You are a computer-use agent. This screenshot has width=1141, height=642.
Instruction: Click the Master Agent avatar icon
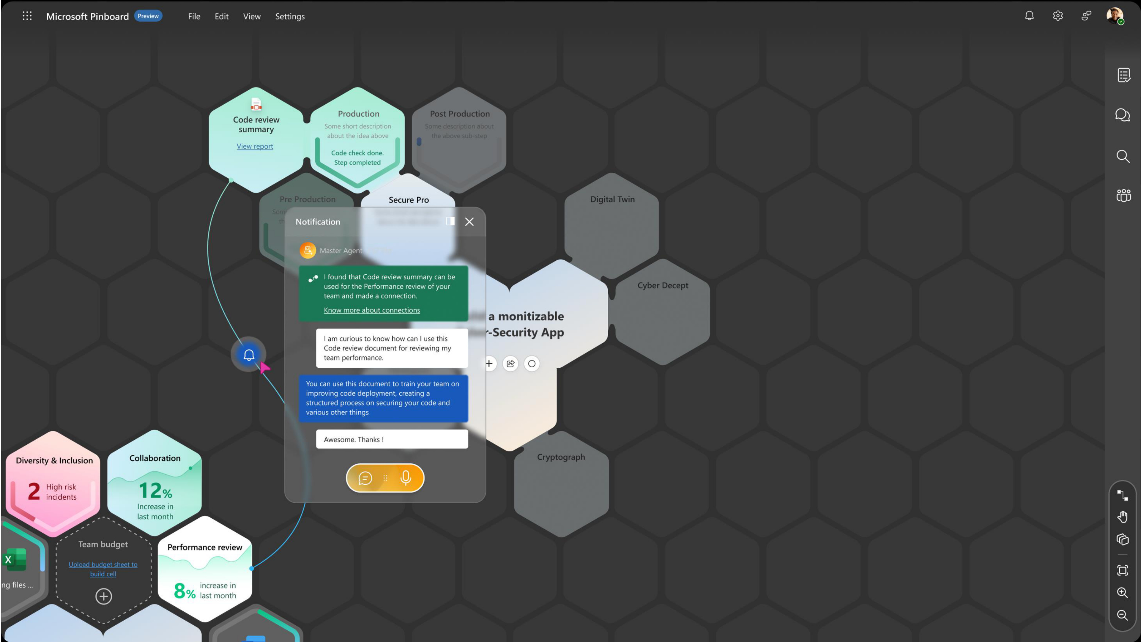tap(308, 250)
